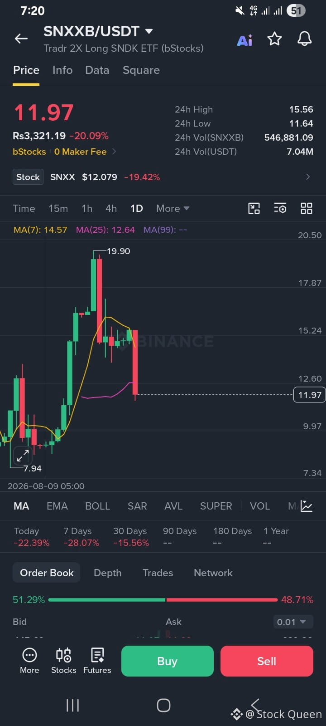Select the Network tab

coord(213,573)
